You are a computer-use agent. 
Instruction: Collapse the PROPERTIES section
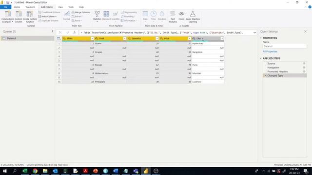(261, 38)
